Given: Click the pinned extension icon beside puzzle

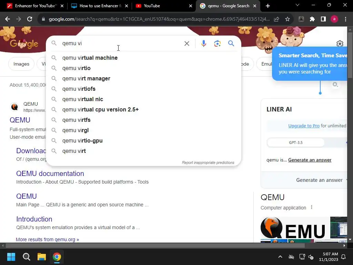Looking at the screenshot, I should tap(301, 19).
